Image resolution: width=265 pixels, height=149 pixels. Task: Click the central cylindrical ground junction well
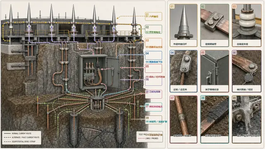click(97, 103)
